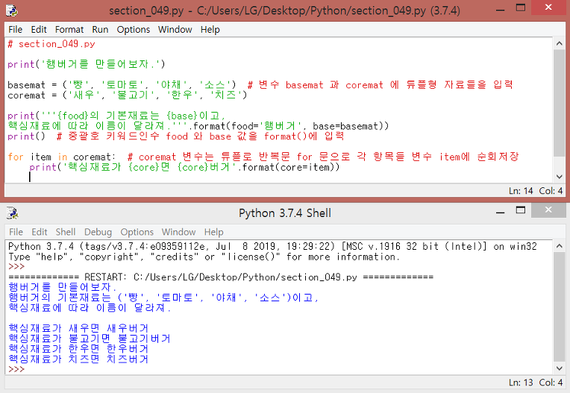The height and width of the screenshot is (393, 570).
Task: Click the RESTART line in the Shell
Action: coord(221,277)
